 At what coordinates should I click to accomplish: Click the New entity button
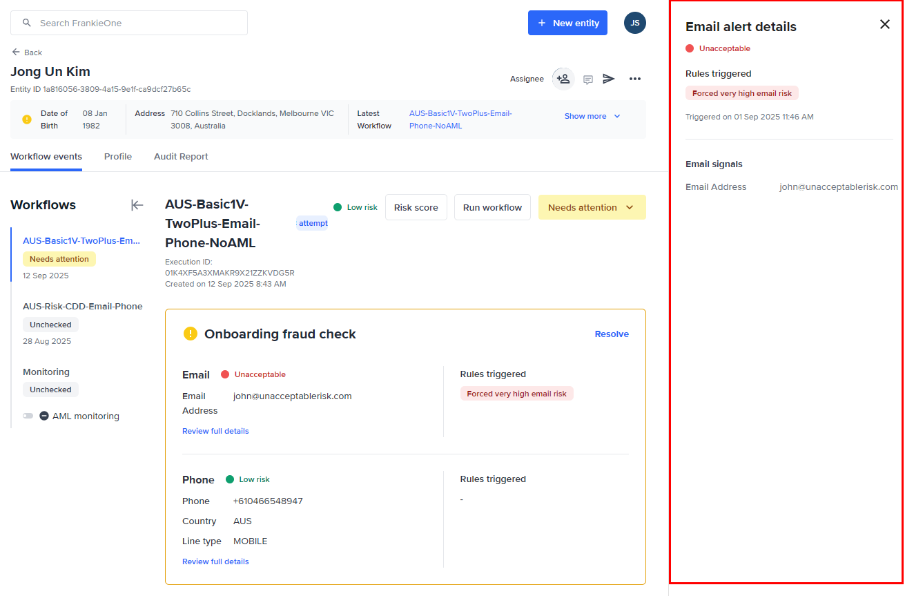pos(567,23)
